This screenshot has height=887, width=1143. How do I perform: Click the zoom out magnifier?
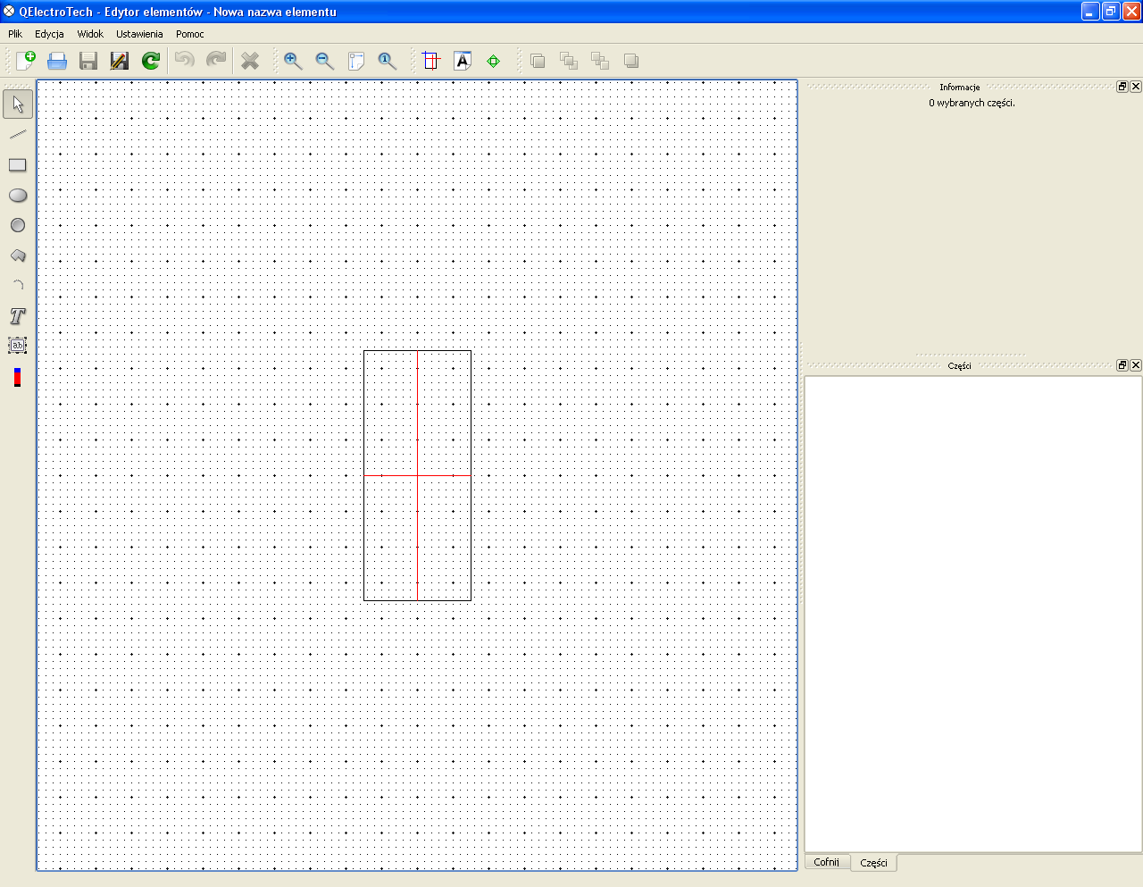pyautogui.click(x=324, y=61)
